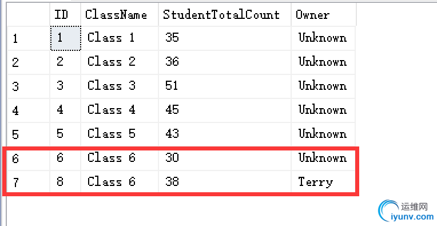Click the iyunv.com watermark logo
The height and width of the screenshot is (226, 437).
pyautogui.click(x=406, y=211)
